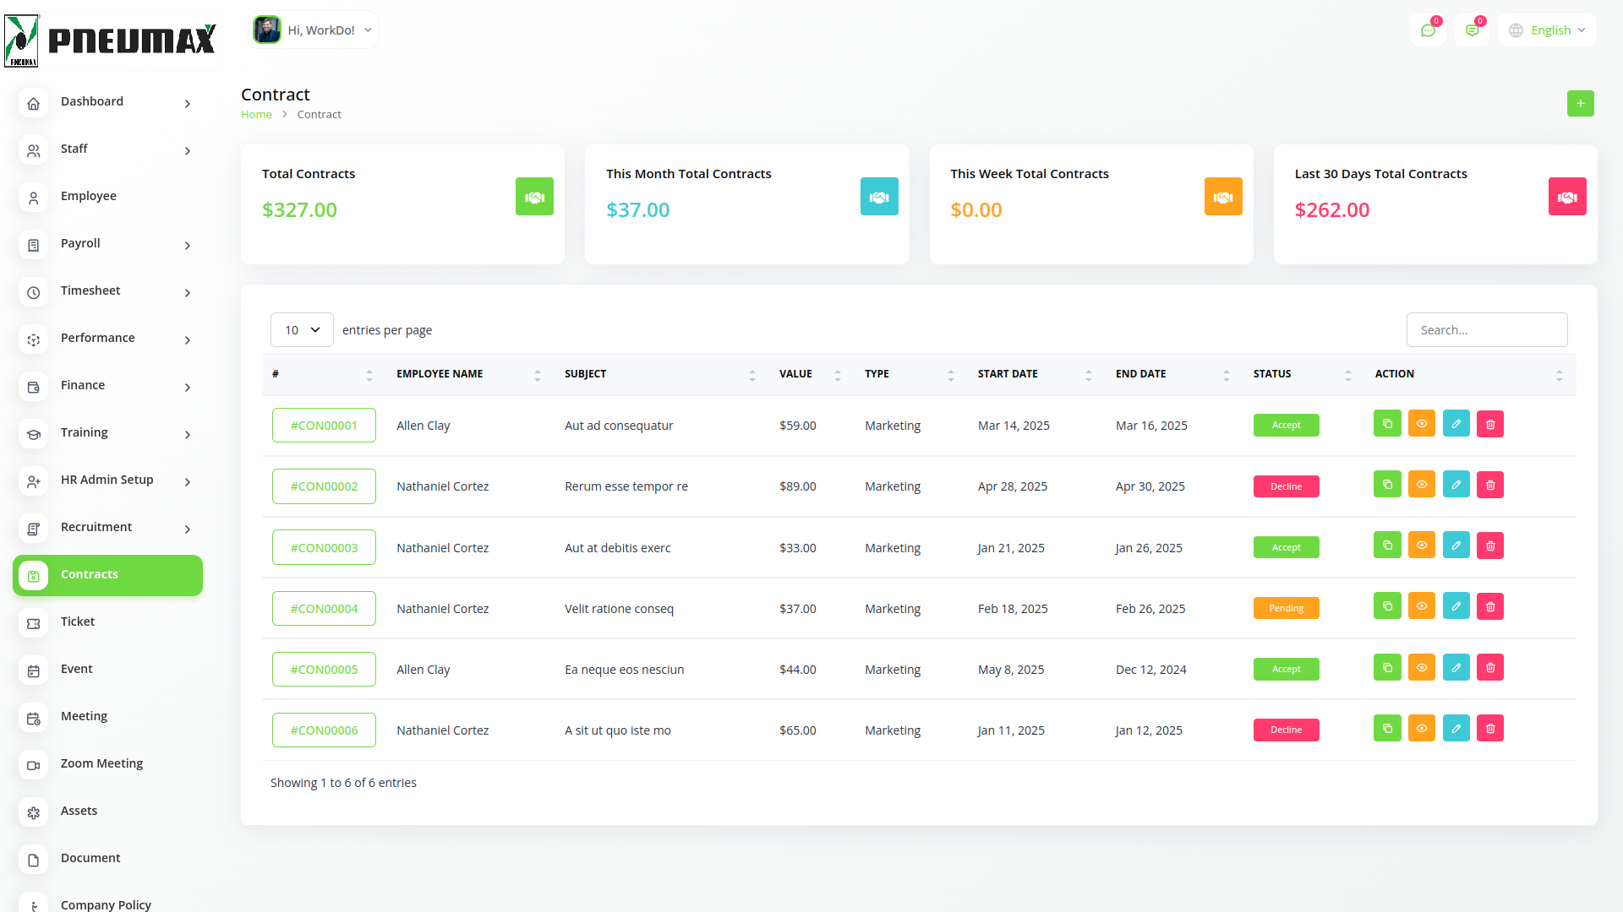View contract #CON00001 with eye icon
This screenshot has width=1623, height=912.
(x=1422, y=424)
